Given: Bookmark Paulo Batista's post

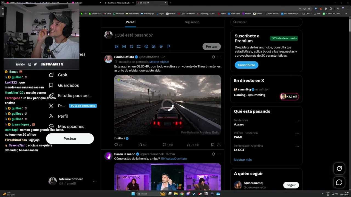Looking at the screenshot, I should [x=213, y=145].
